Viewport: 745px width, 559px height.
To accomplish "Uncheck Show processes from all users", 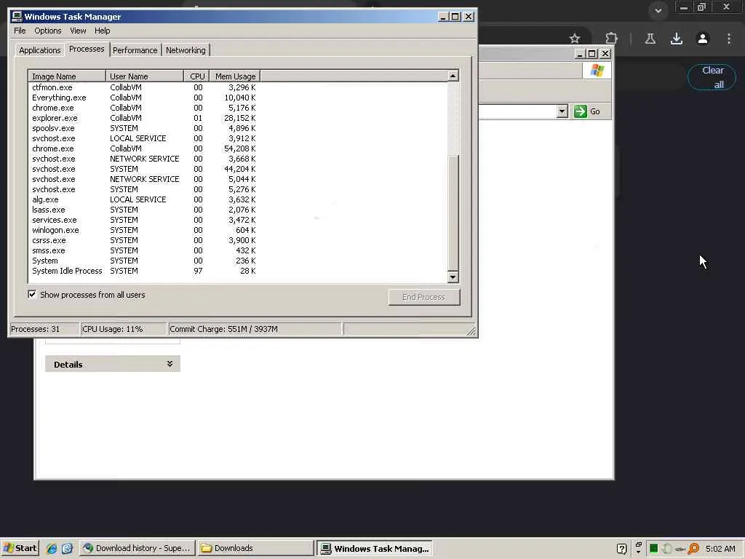I will click(x=32, y=294).
